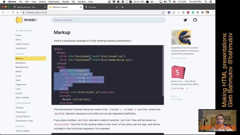Screen dimensions: 240x135
Task: Open macOS Spotlight search
Action: 206,1
